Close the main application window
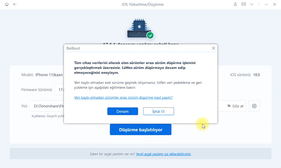This screenshot has width=281, height=168. coord(275,4)
